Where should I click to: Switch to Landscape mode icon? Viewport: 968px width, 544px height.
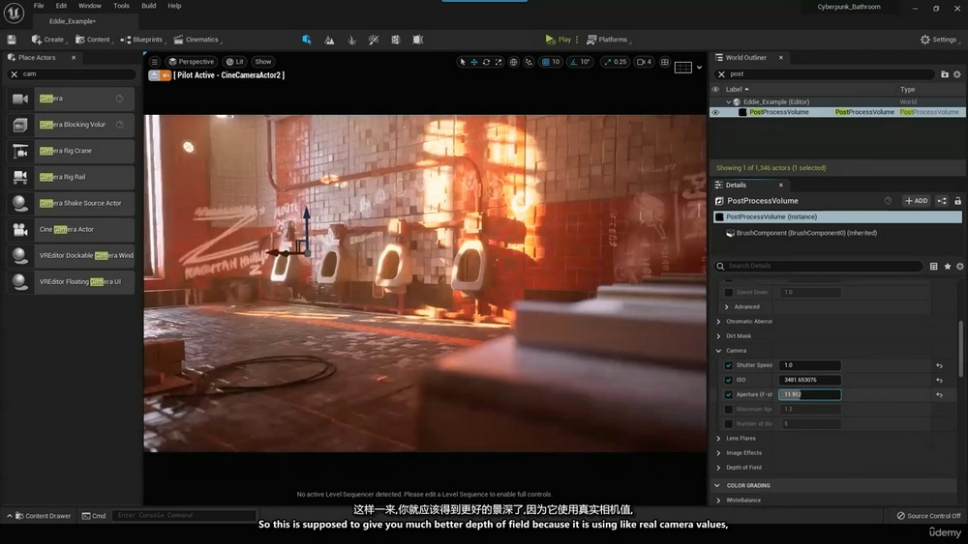(330, 40)
